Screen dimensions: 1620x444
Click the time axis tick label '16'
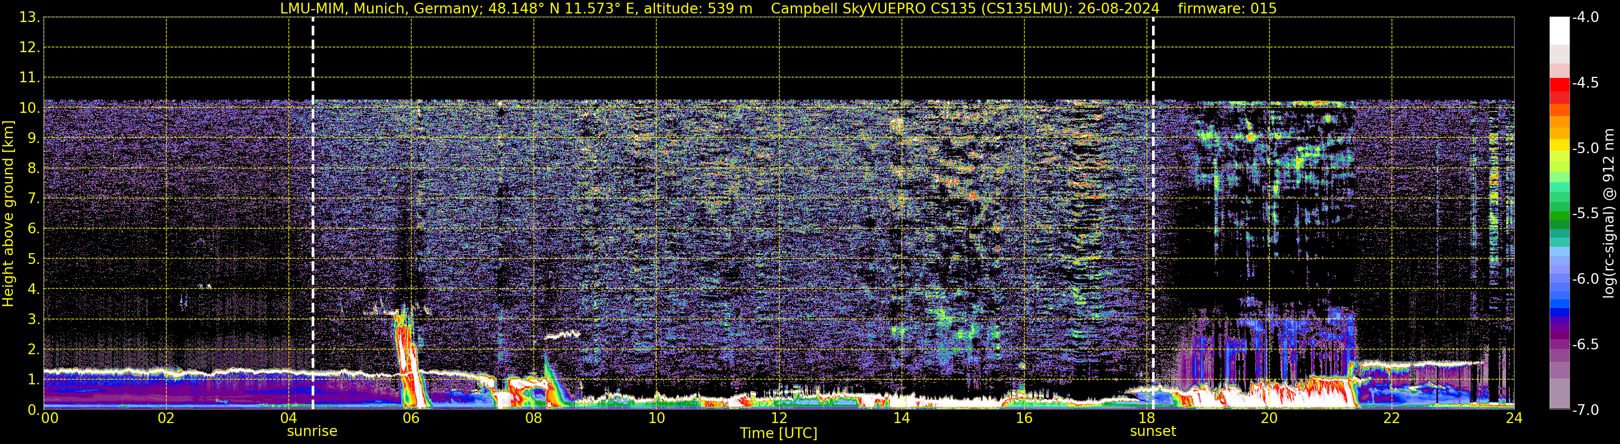point(1025,419)
